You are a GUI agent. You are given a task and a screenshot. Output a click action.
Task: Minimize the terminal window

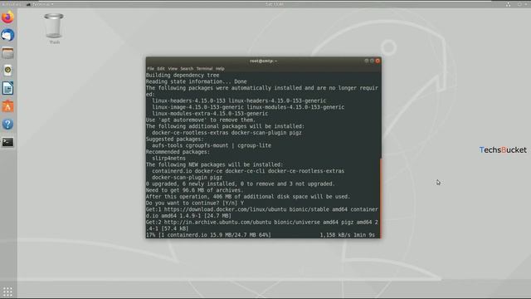[367, 61]
